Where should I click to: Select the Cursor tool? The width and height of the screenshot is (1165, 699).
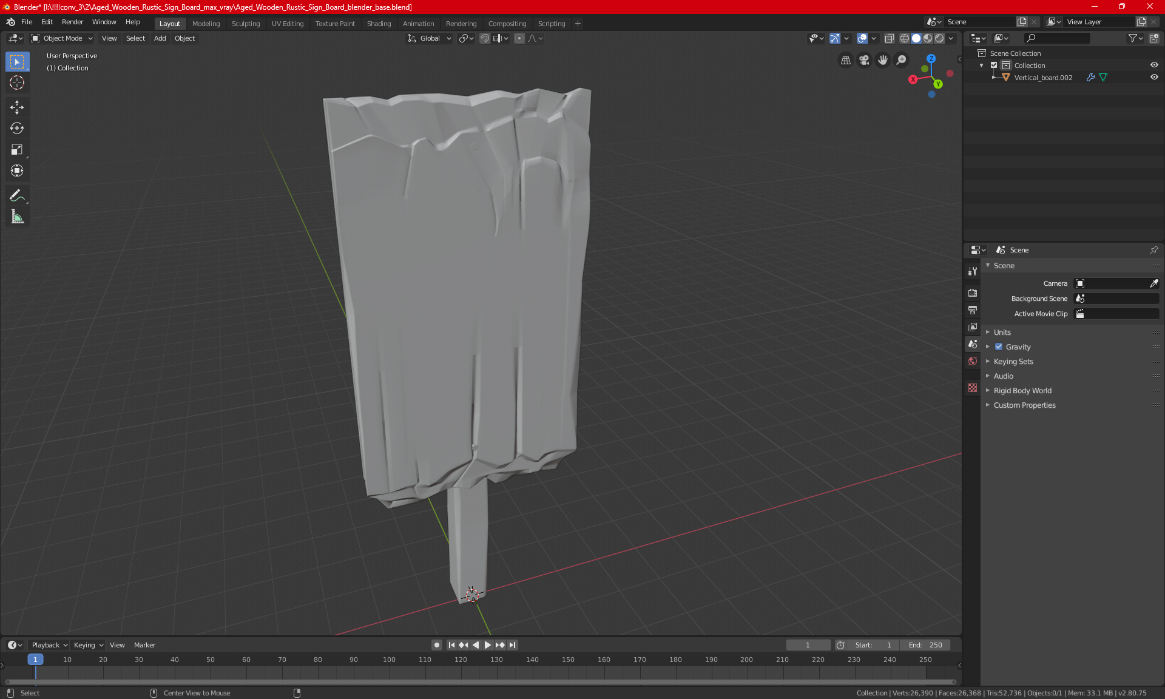tap(17, 83)
